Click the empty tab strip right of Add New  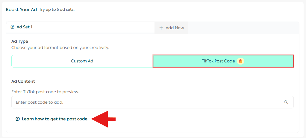tap(243, 28)
